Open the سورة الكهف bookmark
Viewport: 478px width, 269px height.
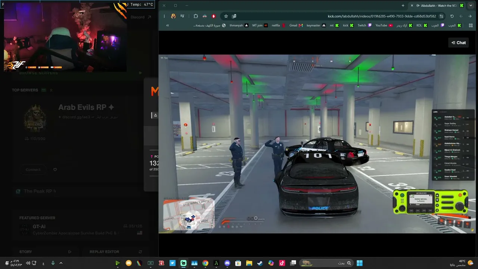209,25
